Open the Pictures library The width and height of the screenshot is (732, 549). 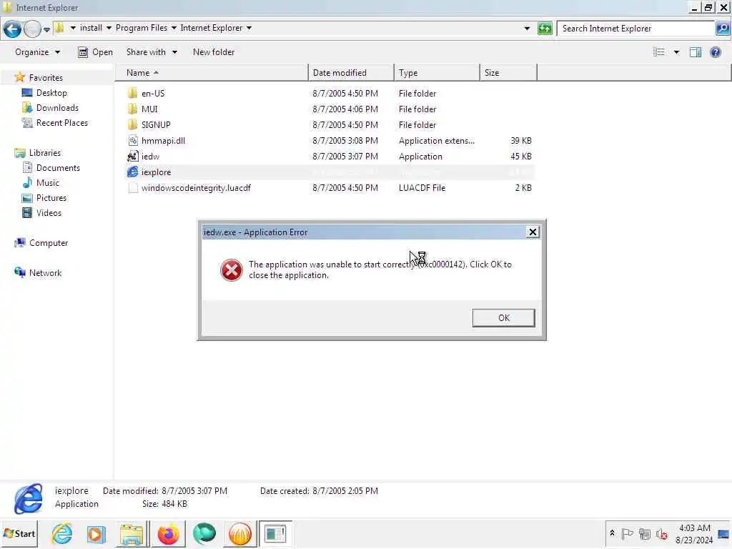click(51, 198)
